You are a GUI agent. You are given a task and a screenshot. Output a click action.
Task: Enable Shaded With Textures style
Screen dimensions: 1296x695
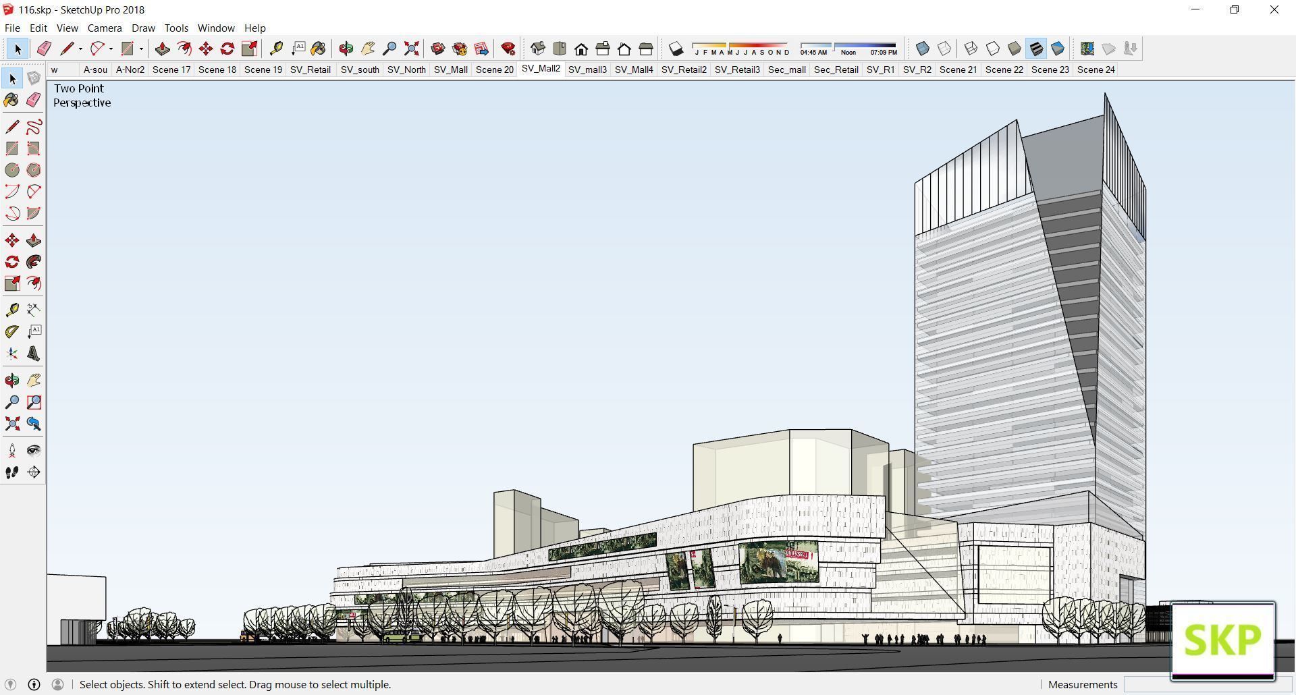(x=1036, y=49)
